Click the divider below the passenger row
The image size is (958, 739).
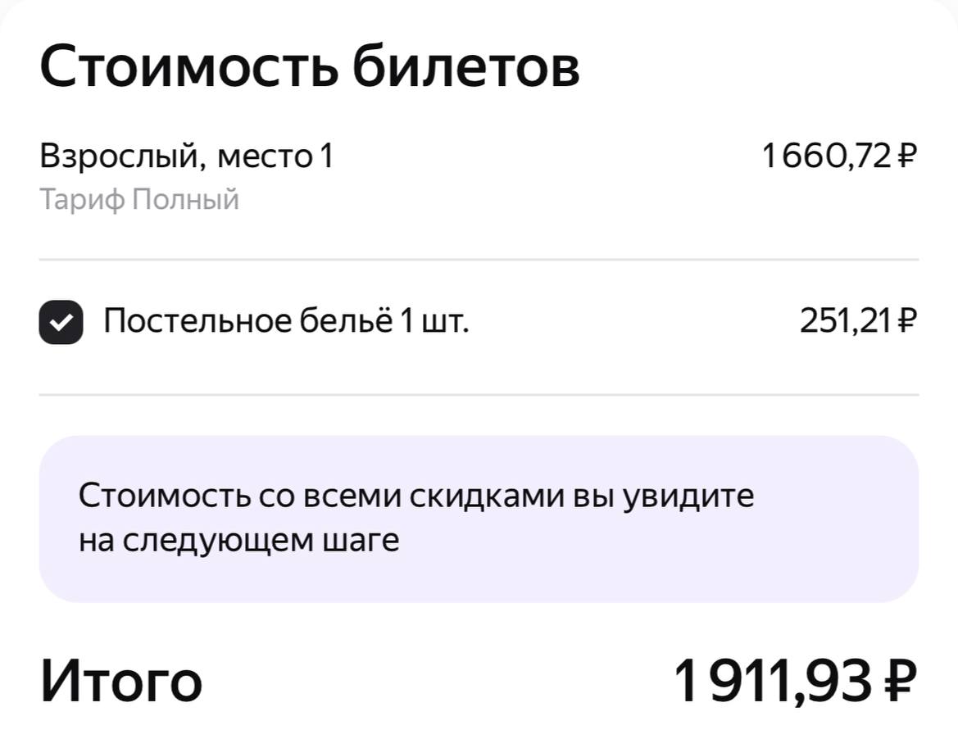tap(479, 258)
